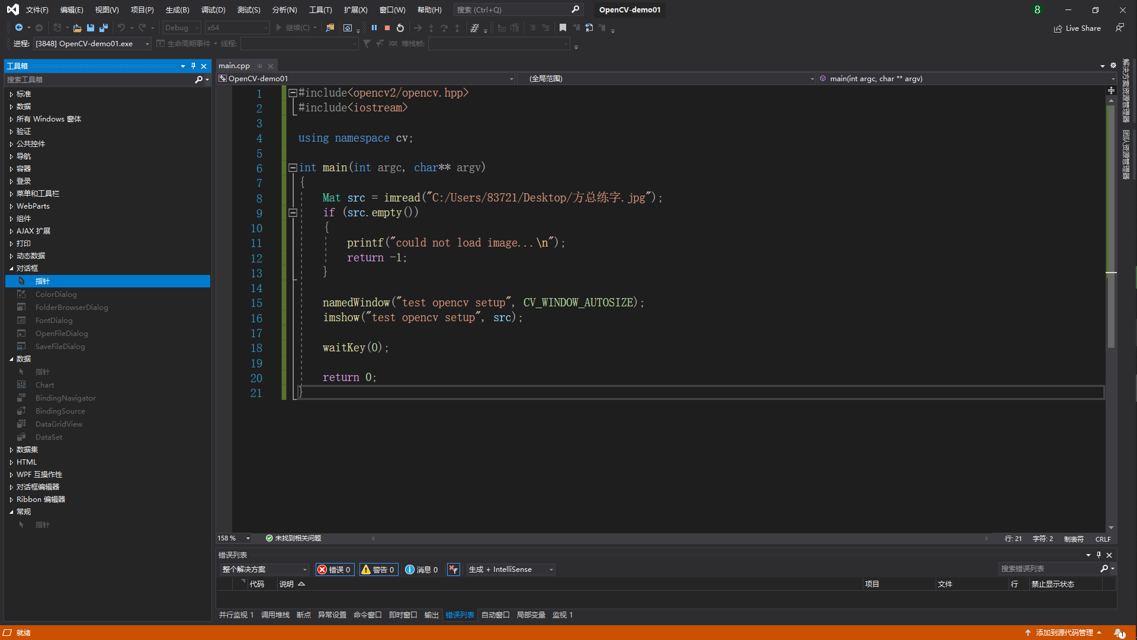Image resolution: width=1137 pixels, height=640 pixels.
Task: Click the Restart debugging session icon
Action: coord(400,27)
